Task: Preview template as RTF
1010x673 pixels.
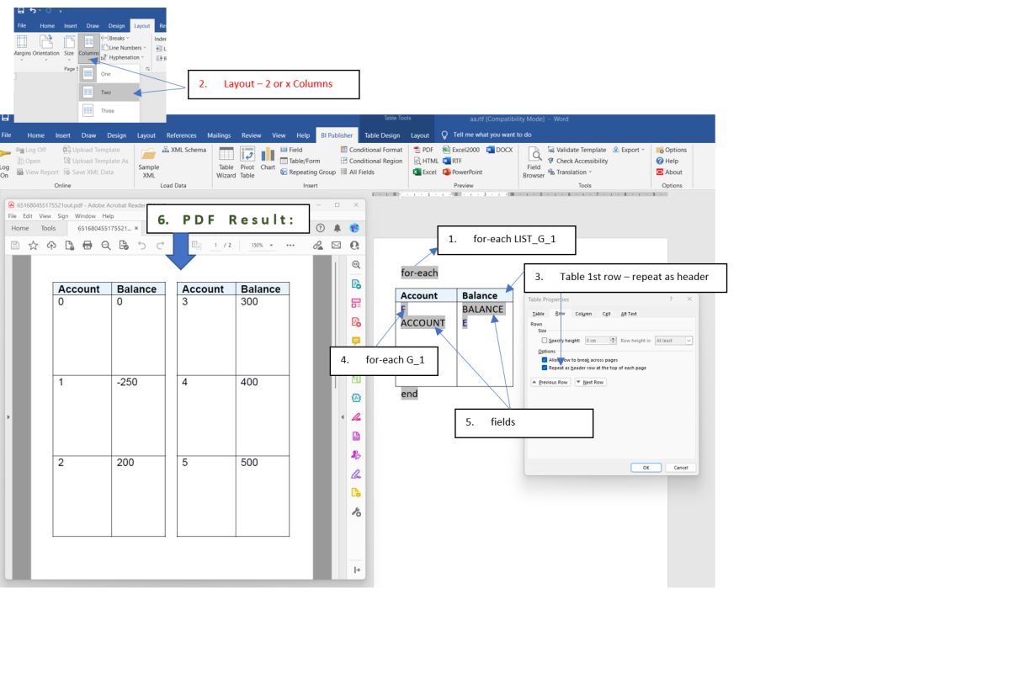Action: [452, 161]
